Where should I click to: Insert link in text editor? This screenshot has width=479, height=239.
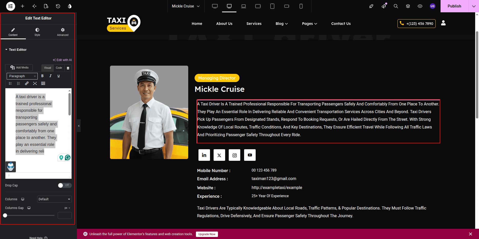tap(27, 83)
